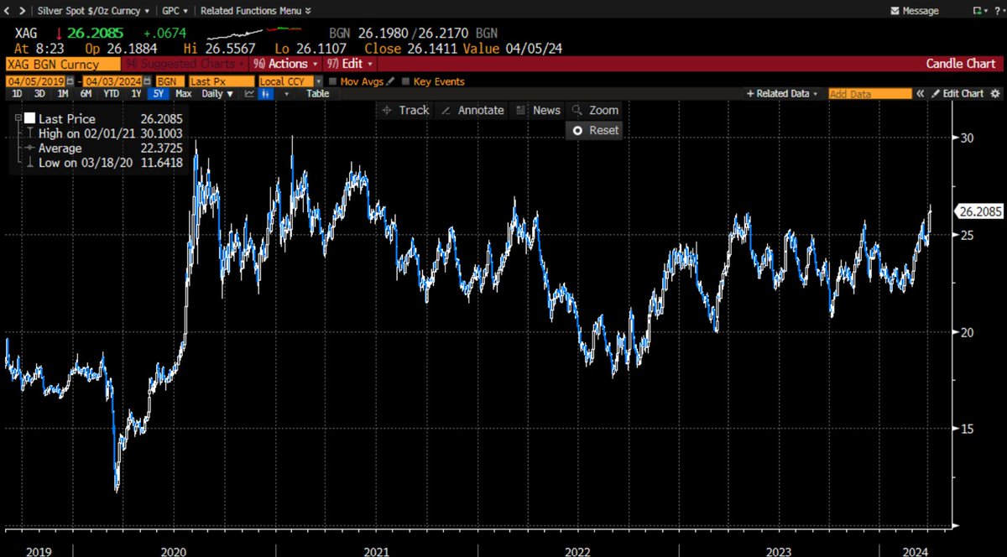
Task: Click the Candle Chart title label
Action: (x=961, y=64)
